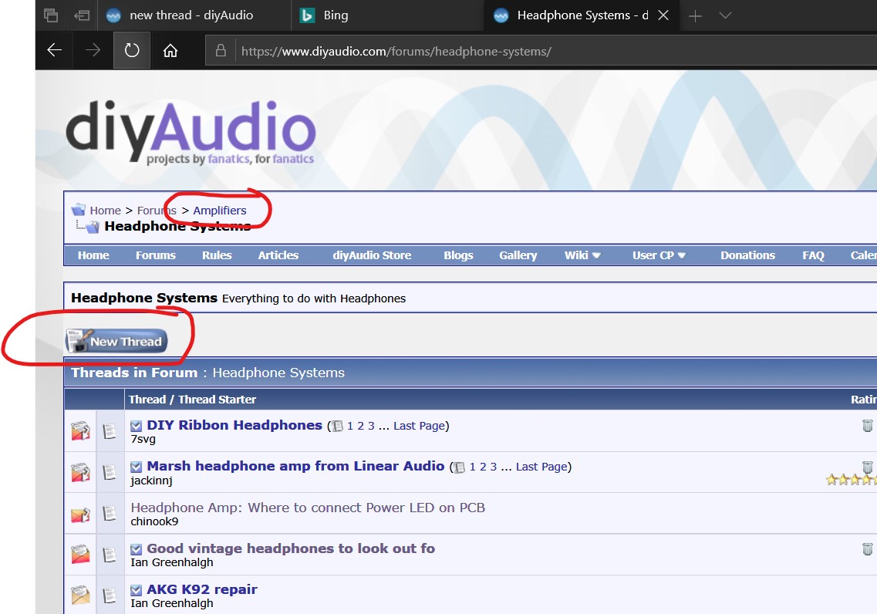Open the tabs set aside icon
The height and width of the screenshot is (614, 877).
(51, 15)
